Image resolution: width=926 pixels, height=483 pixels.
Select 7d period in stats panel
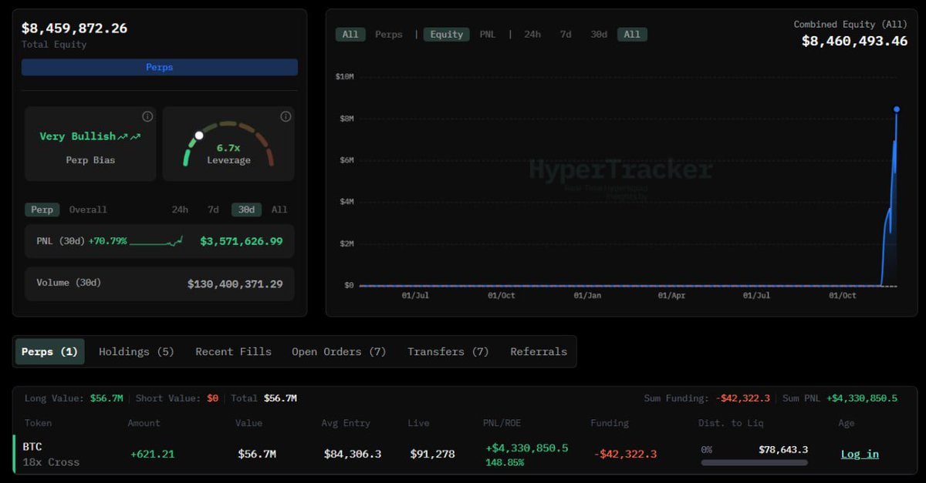pos(213,210)
